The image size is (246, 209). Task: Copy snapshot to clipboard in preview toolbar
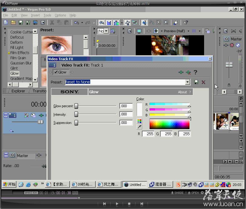[x=207, y=31]
